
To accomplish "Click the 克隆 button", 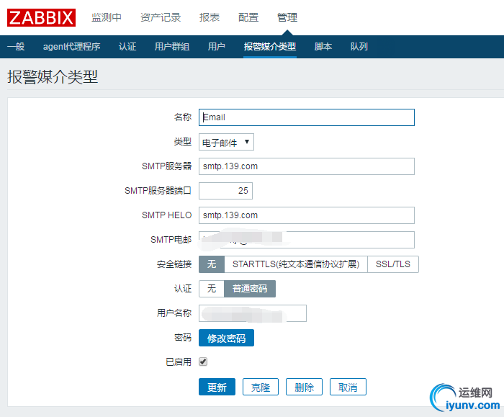I will pyautogui.click(x=261, y=387).
